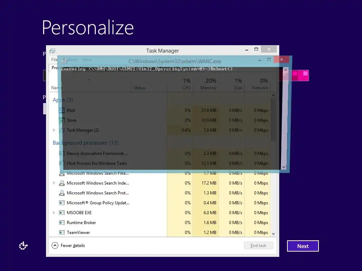
Task: Maximize the WMIC.exe console window
Action: click(269, 59)
